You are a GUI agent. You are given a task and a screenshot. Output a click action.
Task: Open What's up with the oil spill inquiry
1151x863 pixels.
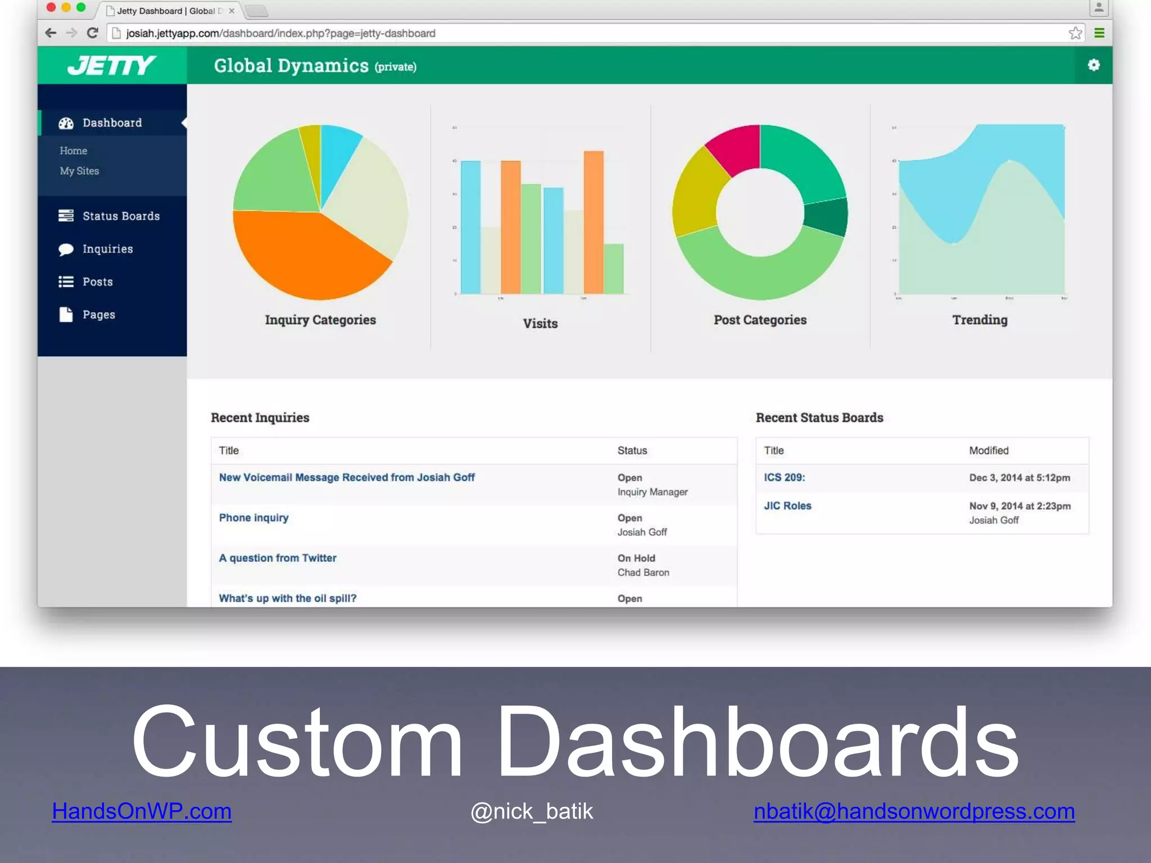pos(288,598)
